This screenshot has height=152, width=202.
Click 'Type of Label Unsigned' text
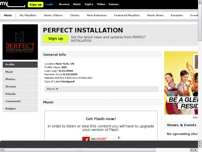coord(59,81)
